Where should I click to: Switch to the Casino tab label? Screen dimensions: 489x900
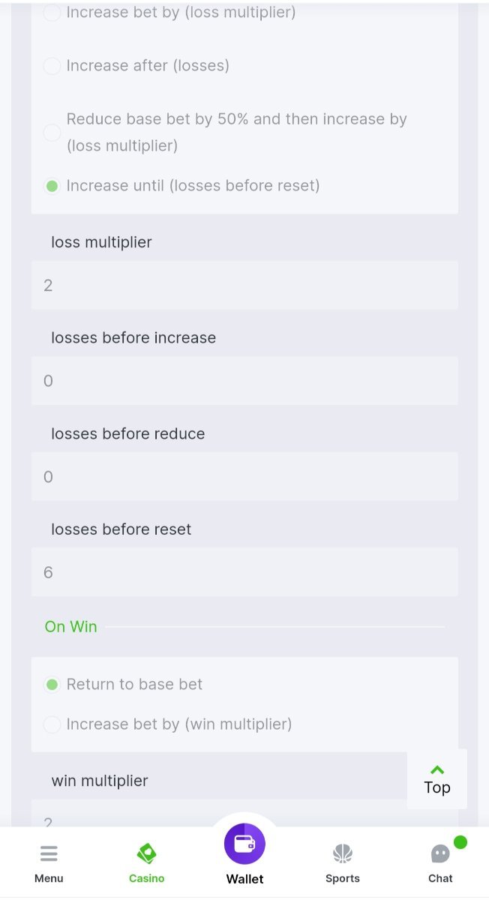coord(146,878)
